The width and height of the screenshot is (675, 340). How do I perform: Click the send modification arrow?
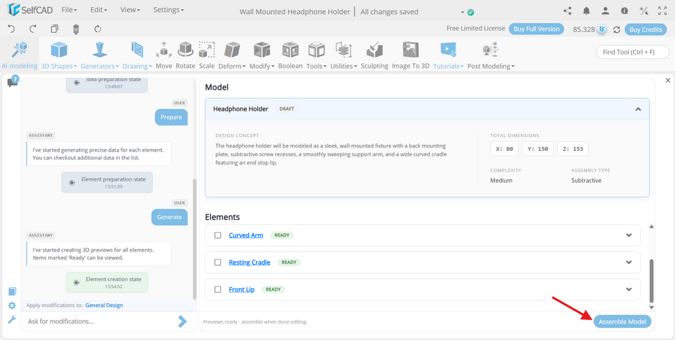tap(183, 321)
